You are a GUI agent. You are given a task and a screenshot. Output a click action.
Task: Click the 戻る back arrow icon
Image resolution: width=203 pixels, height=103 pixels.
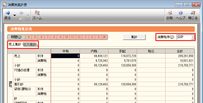7,13
